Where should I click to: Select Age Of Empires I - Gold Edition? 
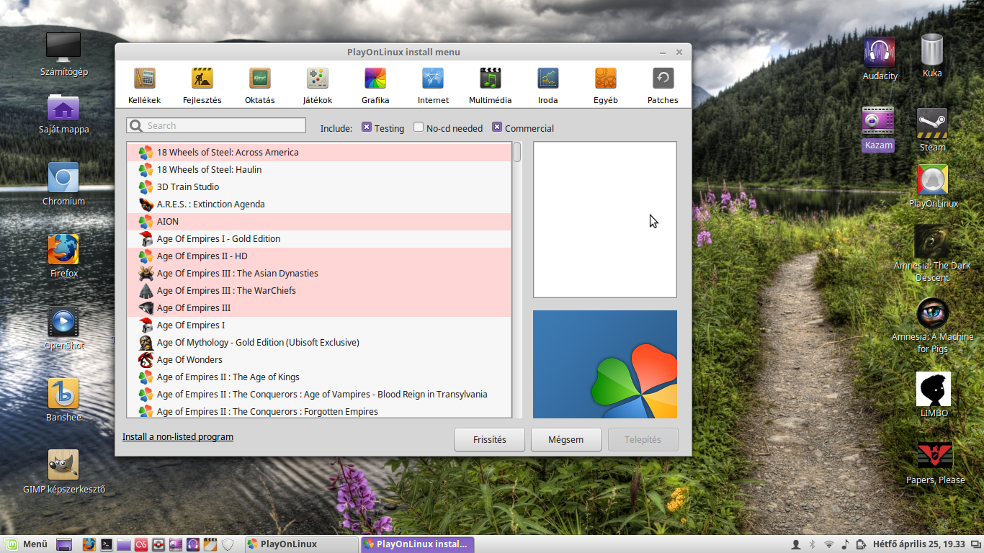pos(319,238)
